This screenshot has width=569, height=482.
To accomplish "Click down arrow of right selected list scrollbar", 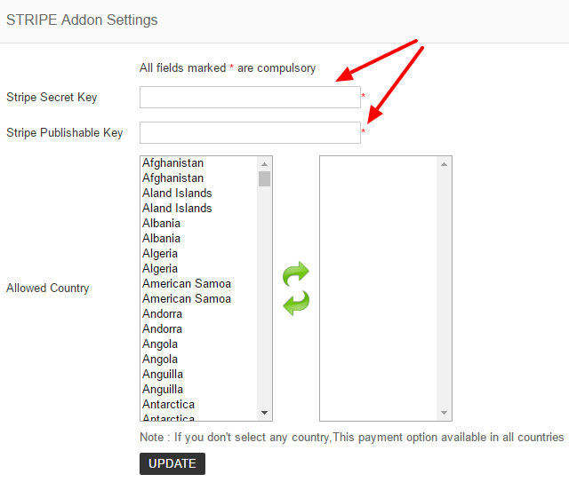I will [444, 413].
